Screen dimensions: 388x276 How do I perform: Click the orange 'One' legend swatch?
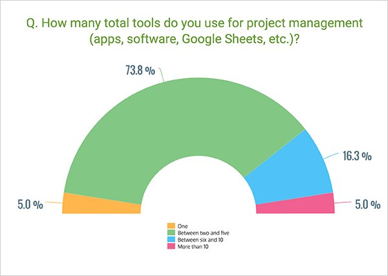tap(172, 226)
